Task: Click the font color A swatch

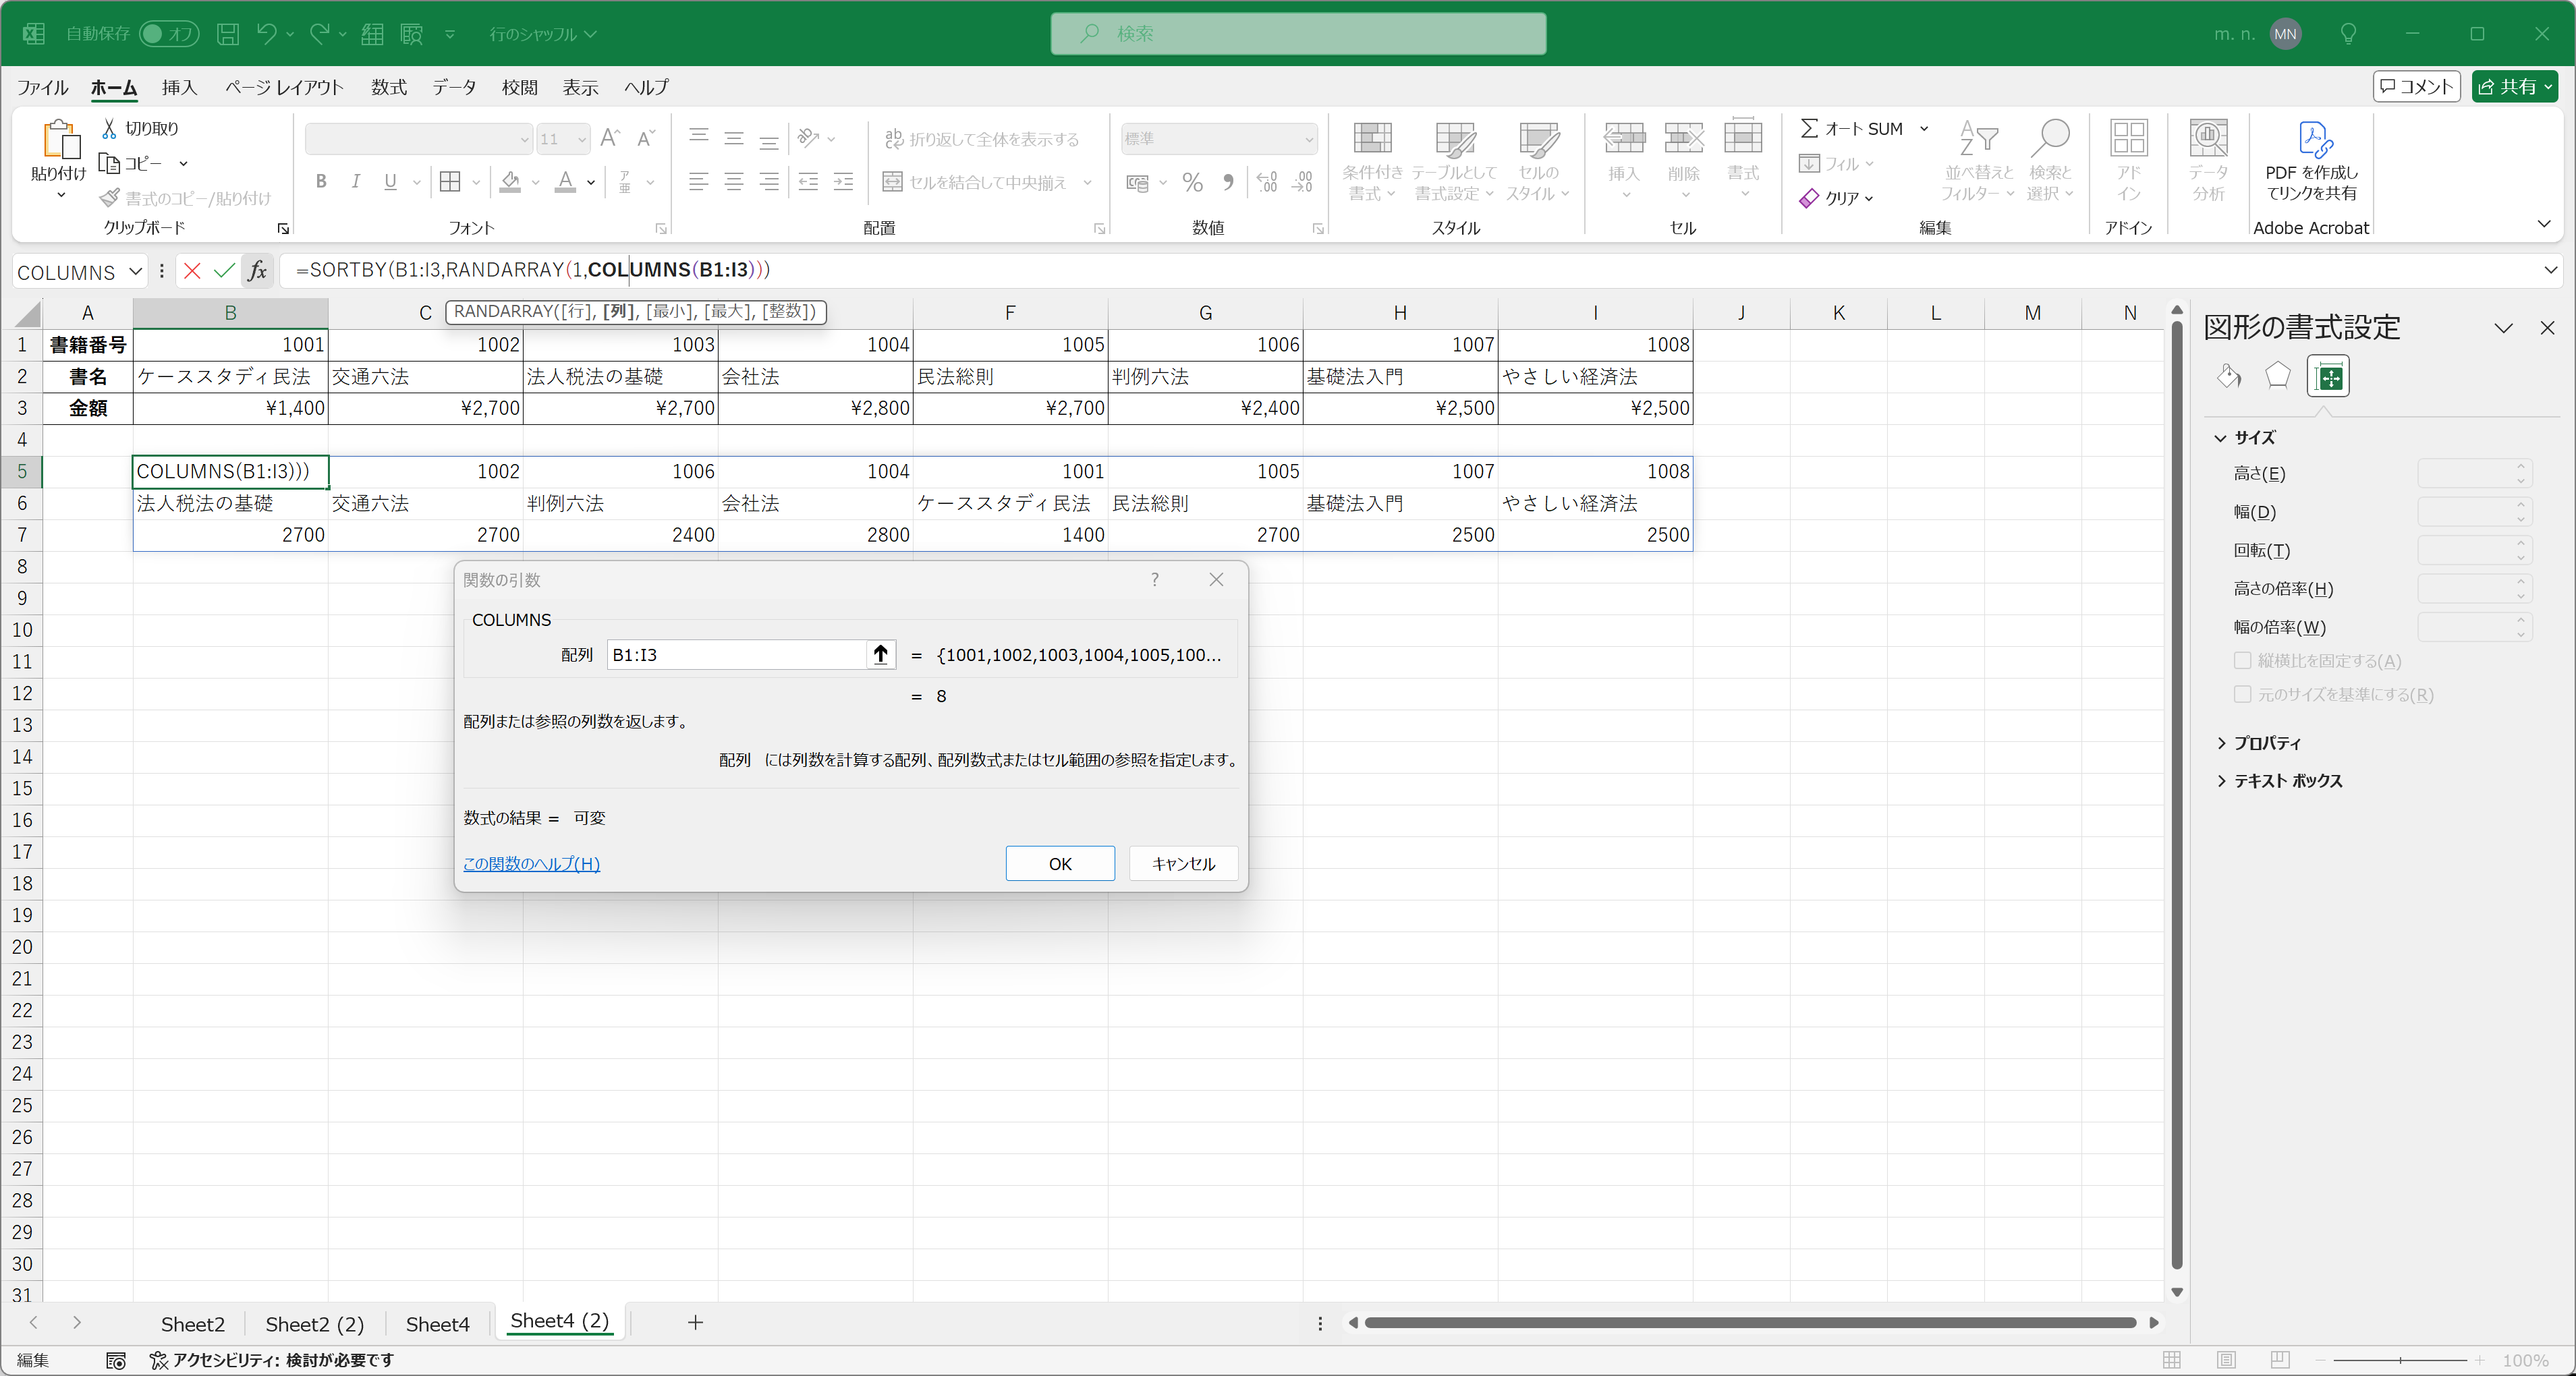Action: pos(566,182)
